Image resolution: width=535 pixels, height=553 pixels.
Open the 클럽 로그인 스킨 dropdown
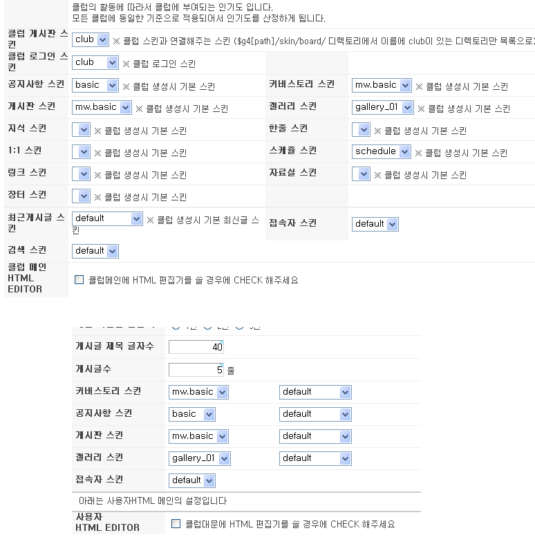coord(95,63)
